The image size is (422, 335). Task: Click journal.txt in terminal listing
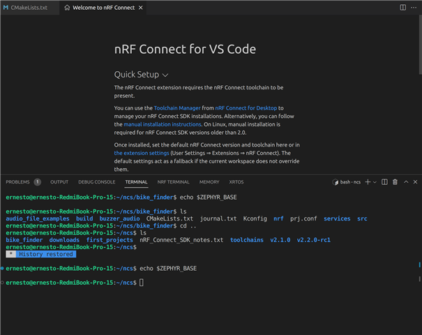pos(218,218)
